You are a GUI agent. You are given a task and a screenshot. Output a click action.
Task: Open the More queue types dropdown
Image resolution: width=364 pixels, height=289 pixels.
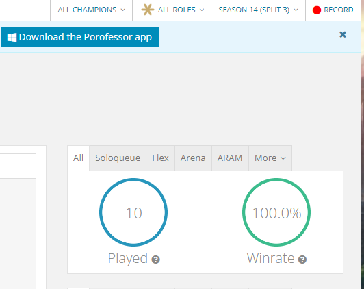270,158
